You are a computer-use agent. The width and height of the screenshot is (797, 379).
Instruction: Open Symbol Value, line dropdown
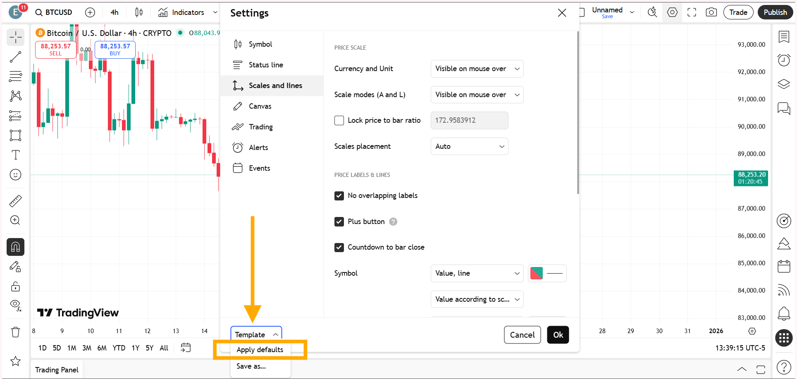pos(477,273)
